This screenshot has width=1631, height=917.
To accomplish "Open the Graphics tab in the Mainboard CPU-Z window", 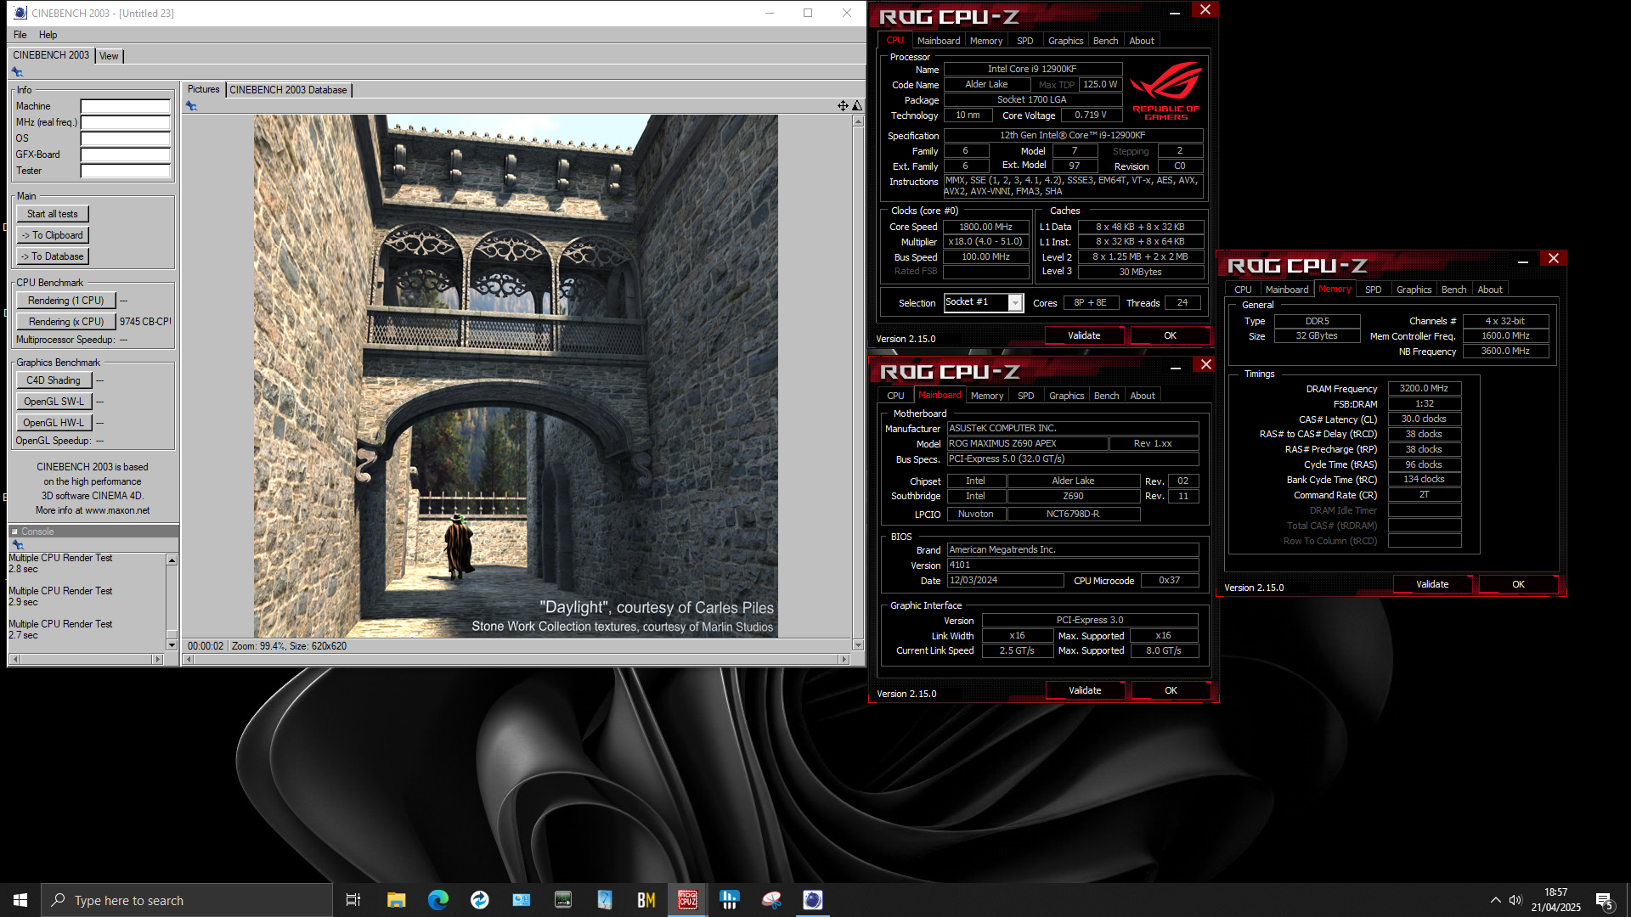I will (1066, 396).
